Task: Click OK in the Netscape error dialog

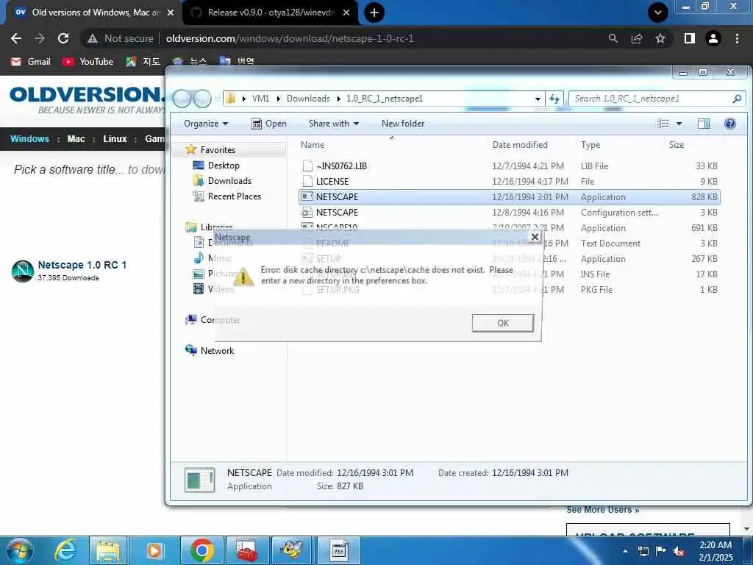Action: (502, 323)
